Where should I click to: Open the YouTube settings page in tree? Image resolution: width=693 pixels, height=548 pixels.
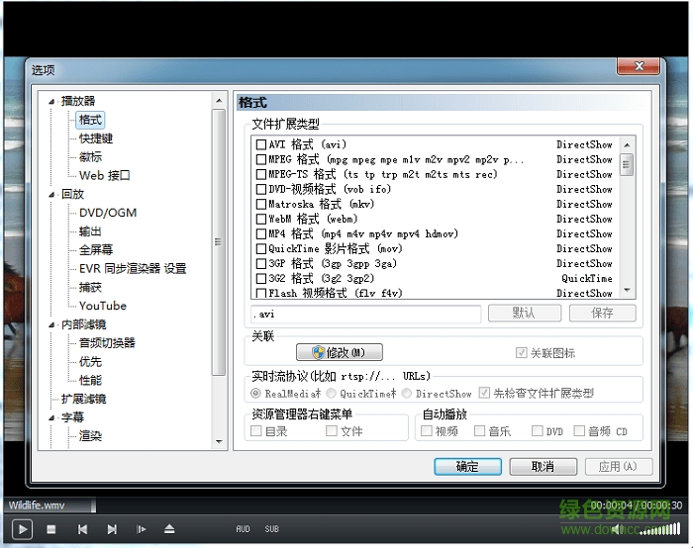click(103, 306)
